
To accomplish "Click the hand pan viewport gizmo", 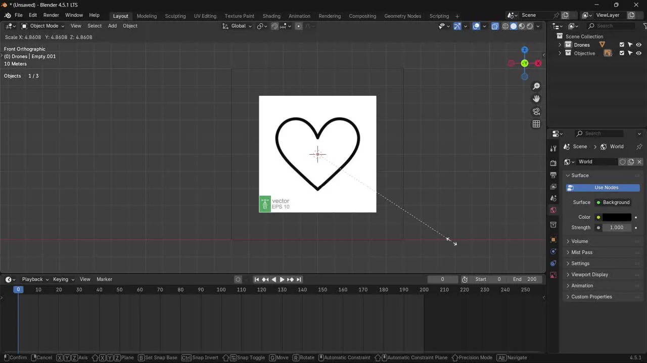I will 536,99.
